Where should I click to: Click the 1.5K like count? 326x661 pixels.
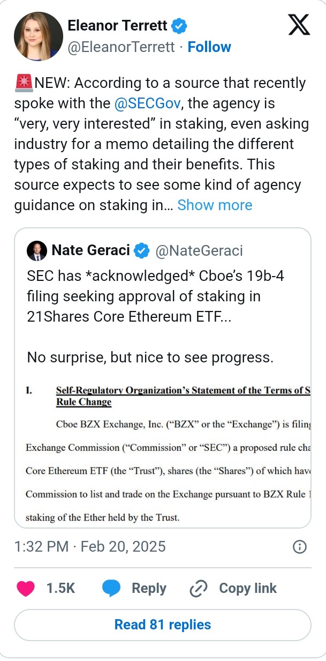60,588
